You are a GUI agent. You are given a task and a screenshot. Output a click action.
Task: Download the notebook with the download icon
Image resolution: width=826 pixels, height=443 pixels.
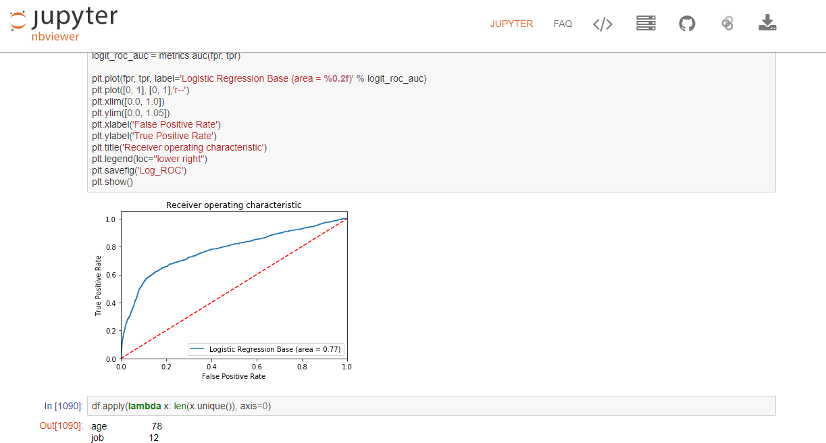pos(767,24)
